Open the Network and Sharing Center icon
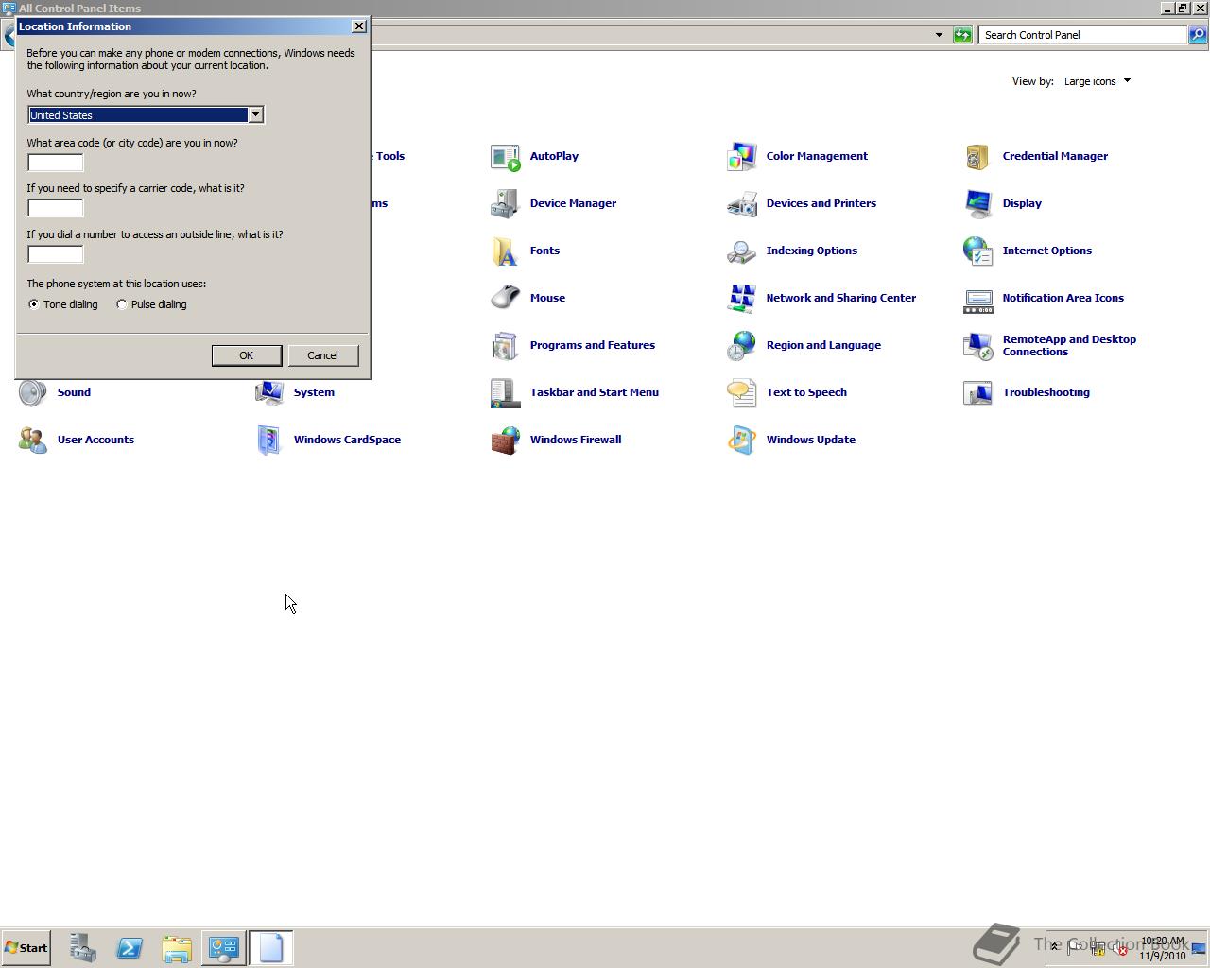 click(x=742, y=299)
